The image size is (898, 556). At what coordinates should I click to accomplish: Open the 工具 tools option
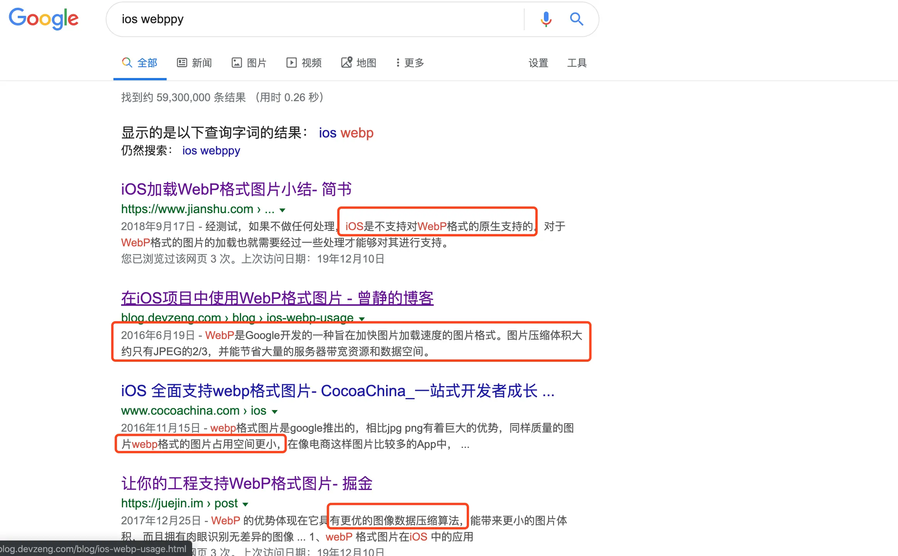coord(576,62)
